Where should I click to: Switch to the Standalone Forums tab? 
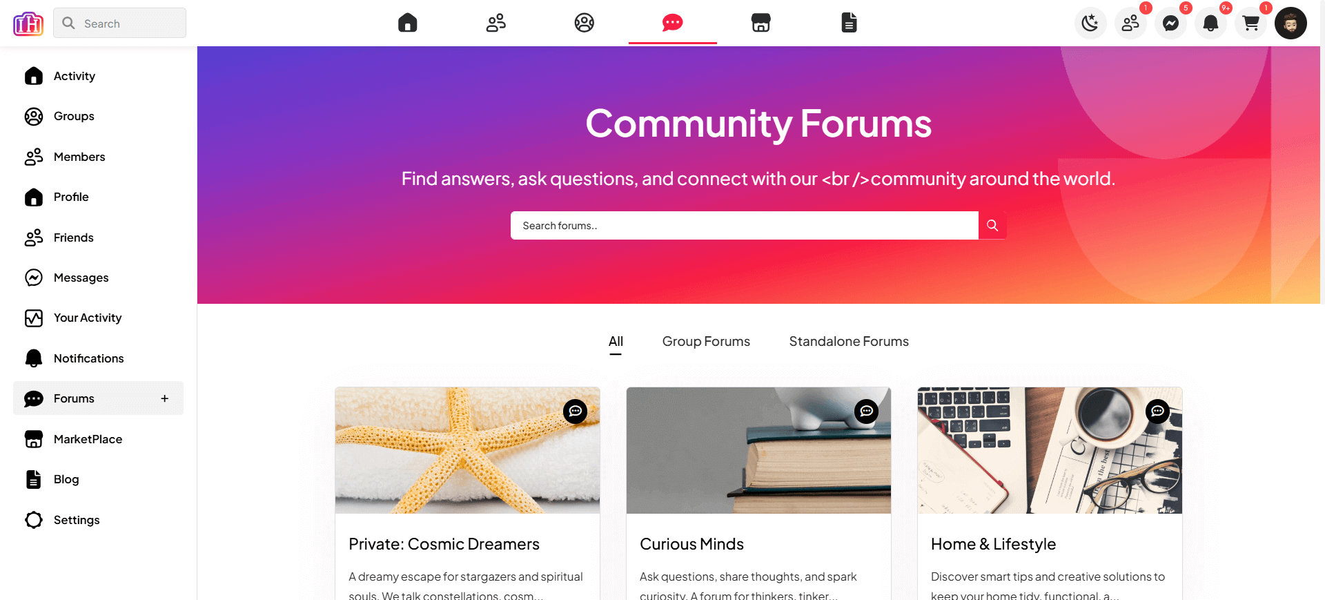click(849, 342)
